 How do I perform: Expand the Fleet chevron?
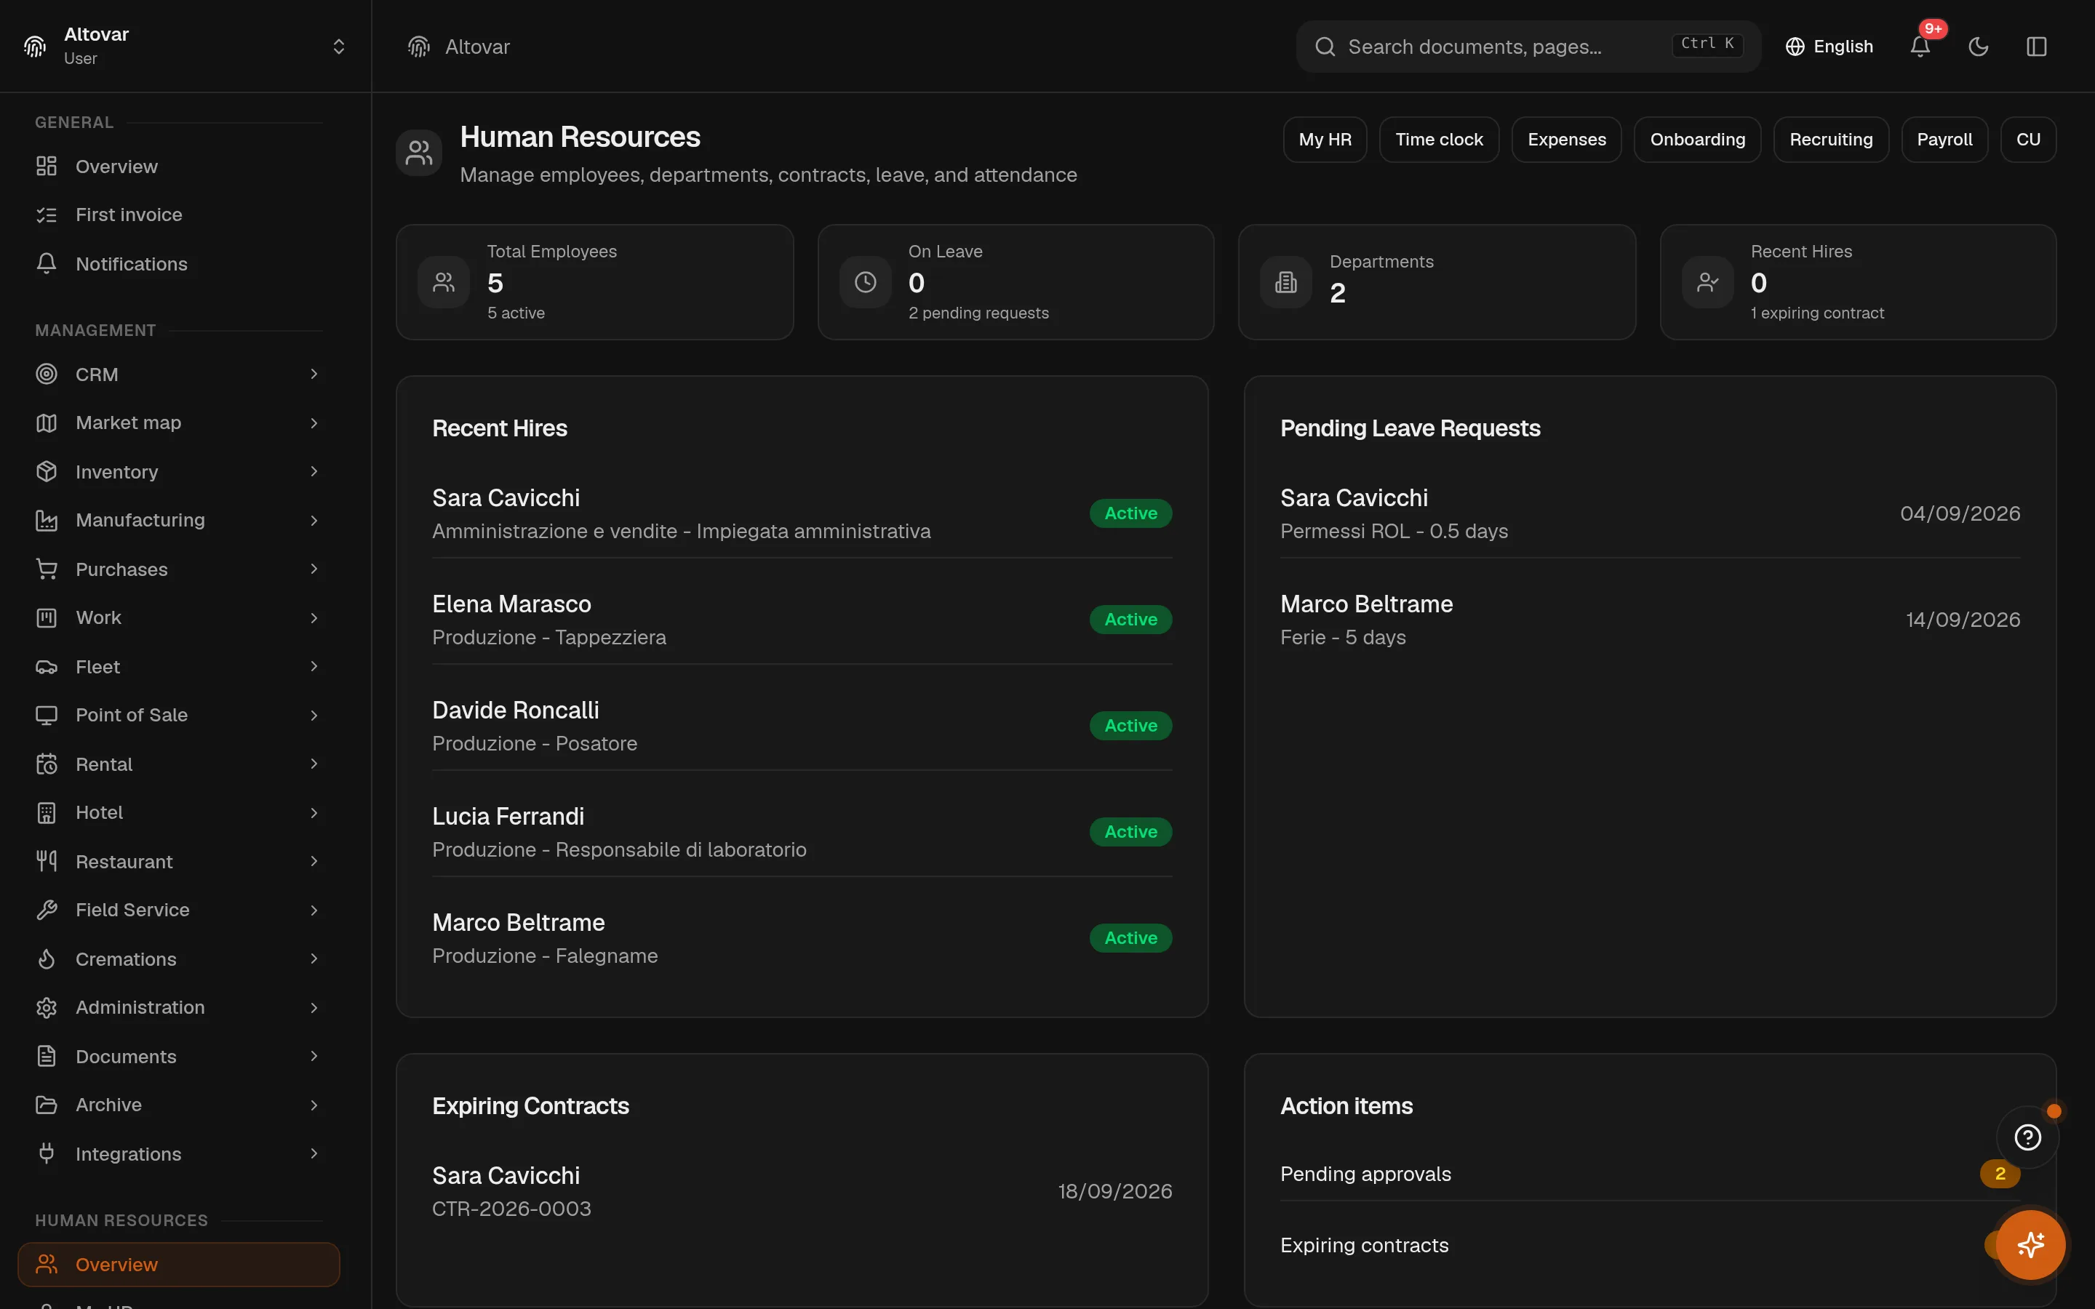coord(314,667)
